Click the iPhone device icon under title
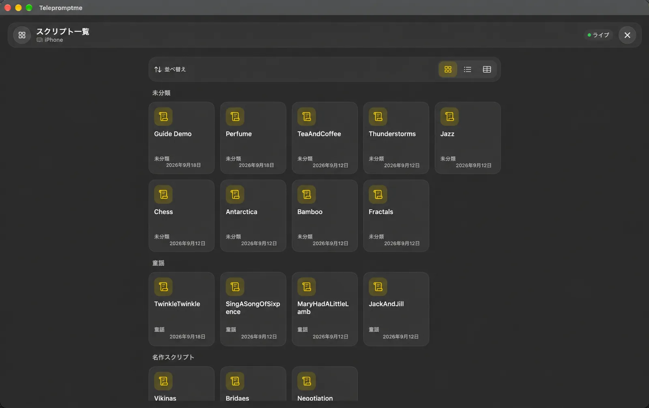Image resolution: width=649 pixels, height=408 pixels. coord(39,40)
